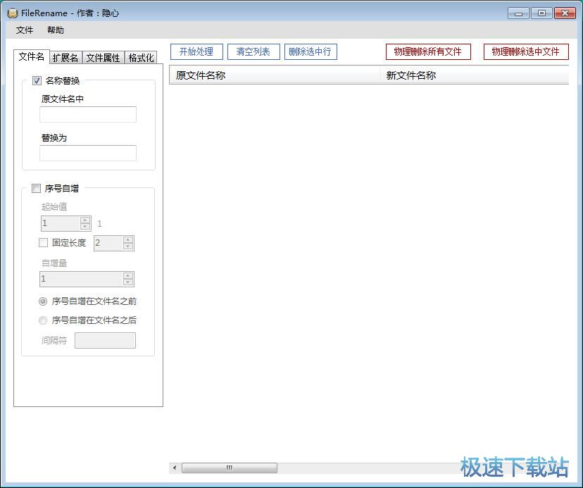Click the 删除选中行 button
Viewport: 583px width, 488px height.
pos(311,51)
